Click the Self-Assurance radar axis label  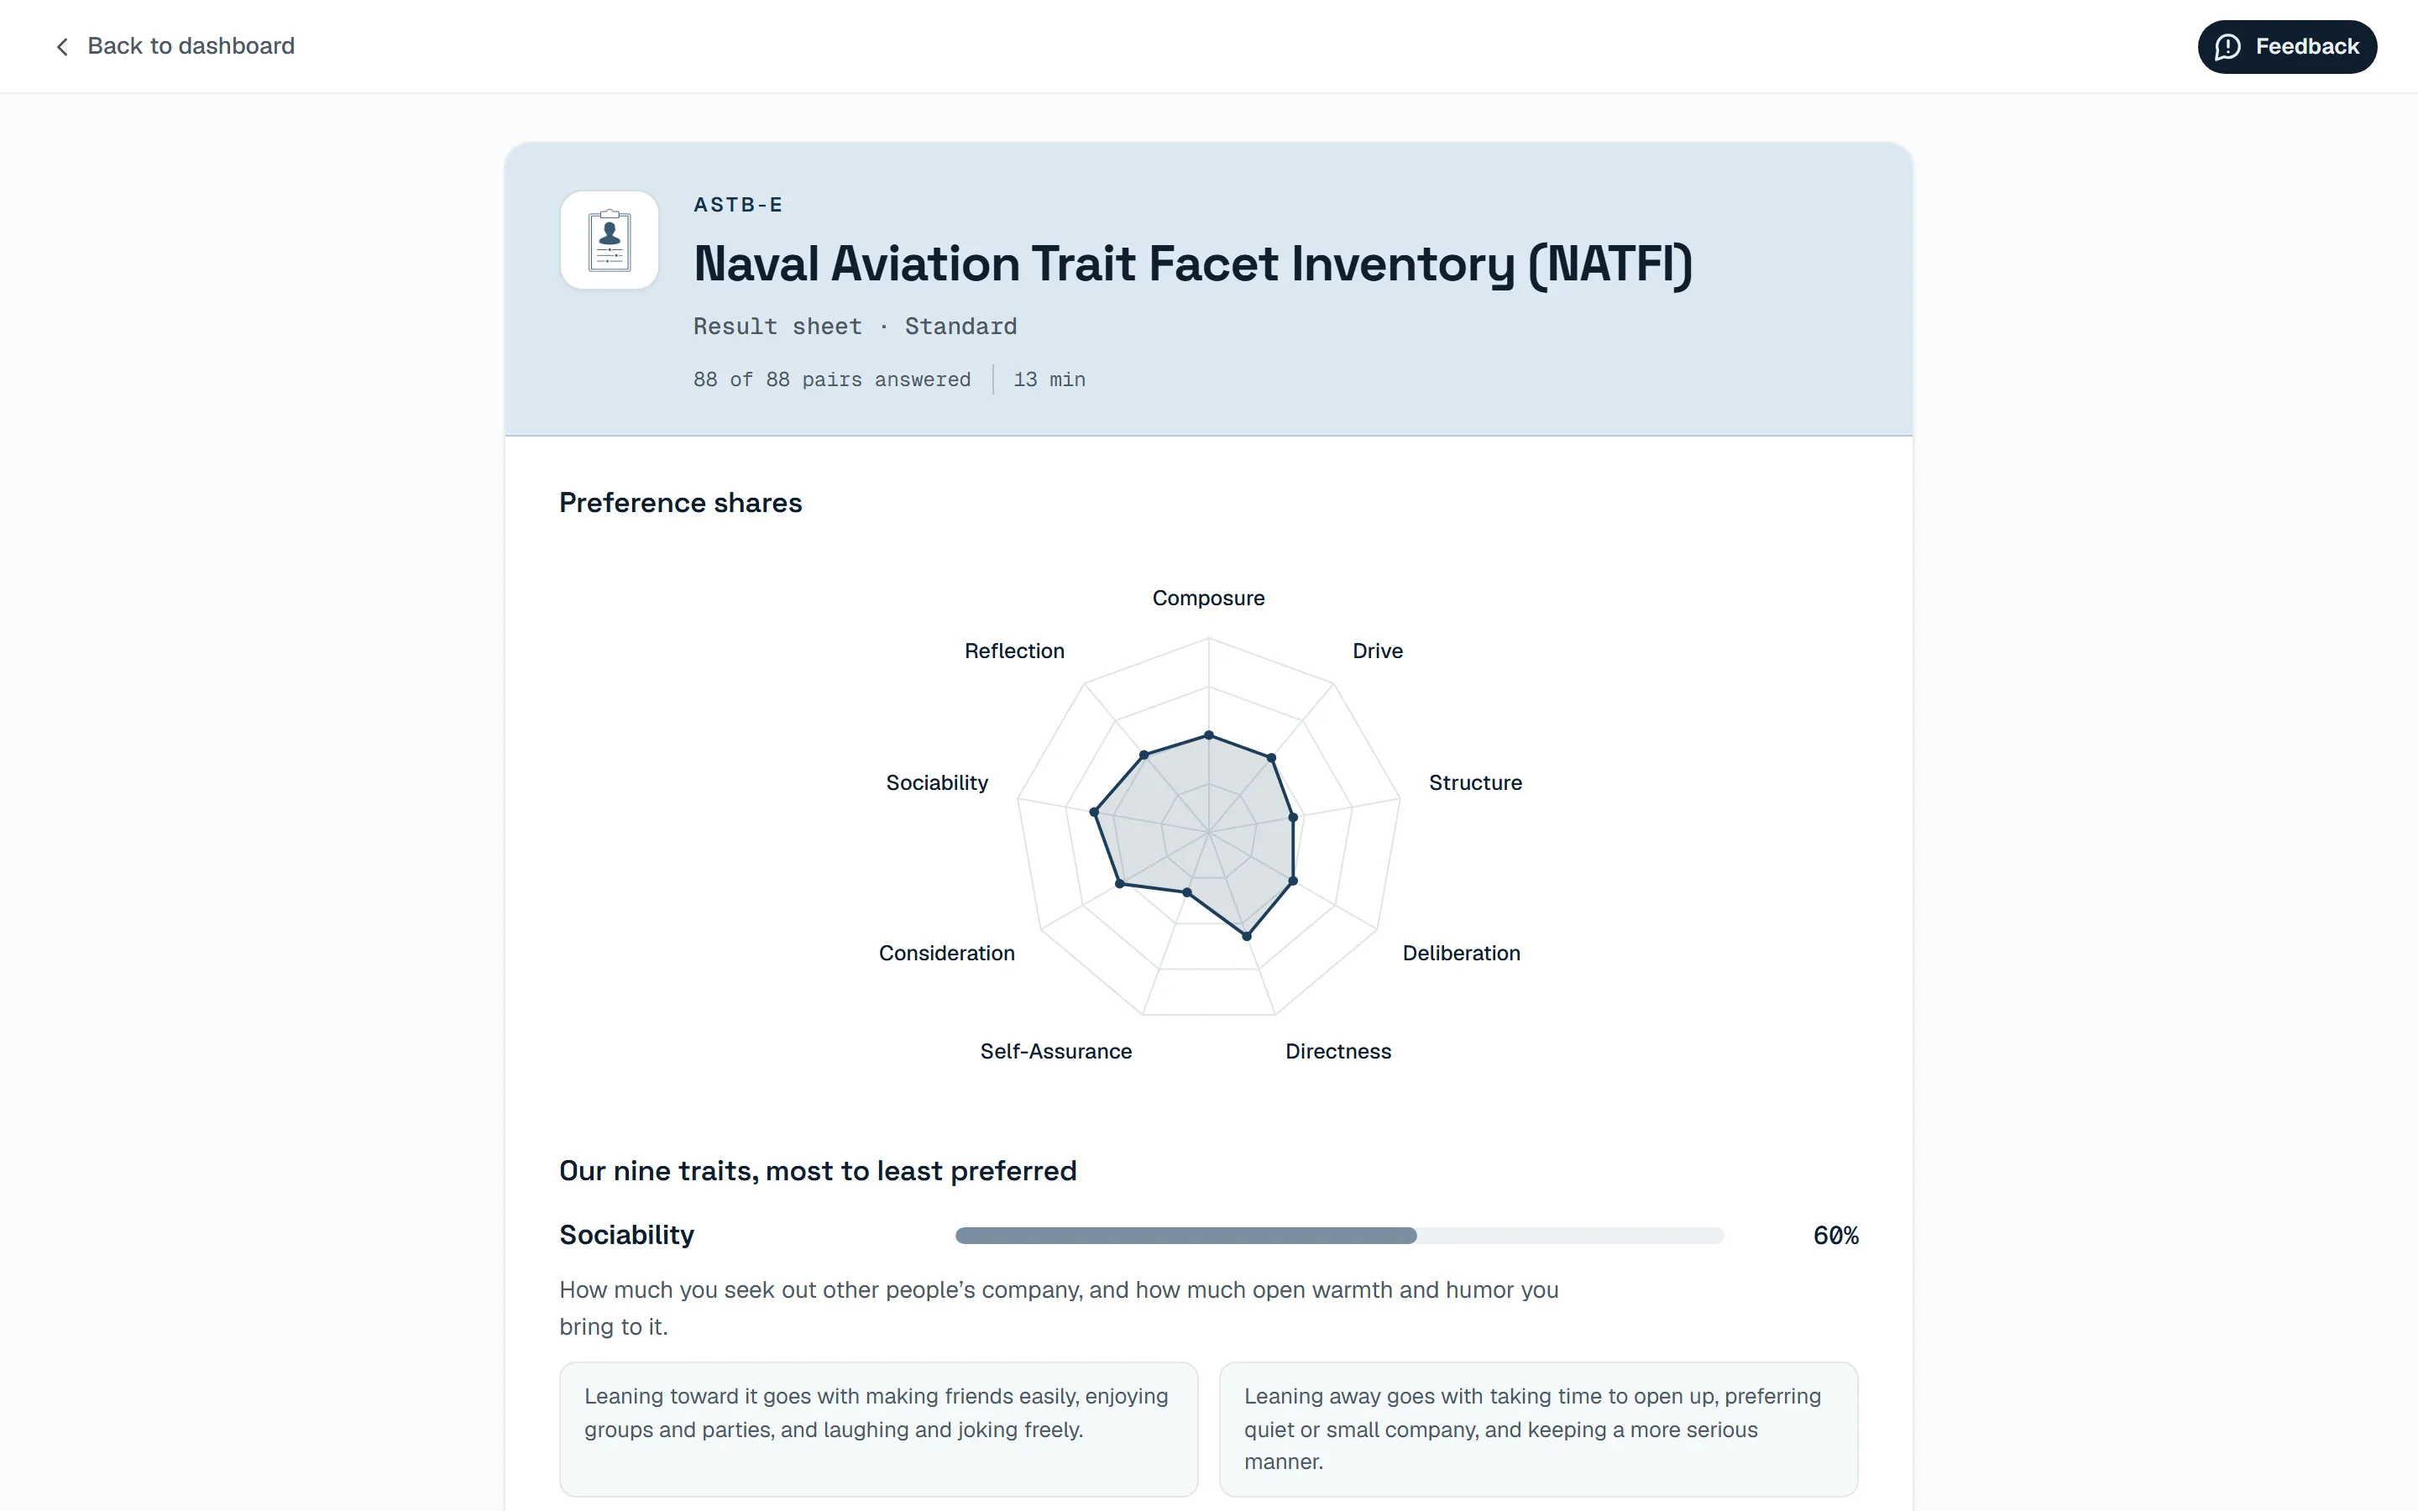[x=1055, y=1051]
